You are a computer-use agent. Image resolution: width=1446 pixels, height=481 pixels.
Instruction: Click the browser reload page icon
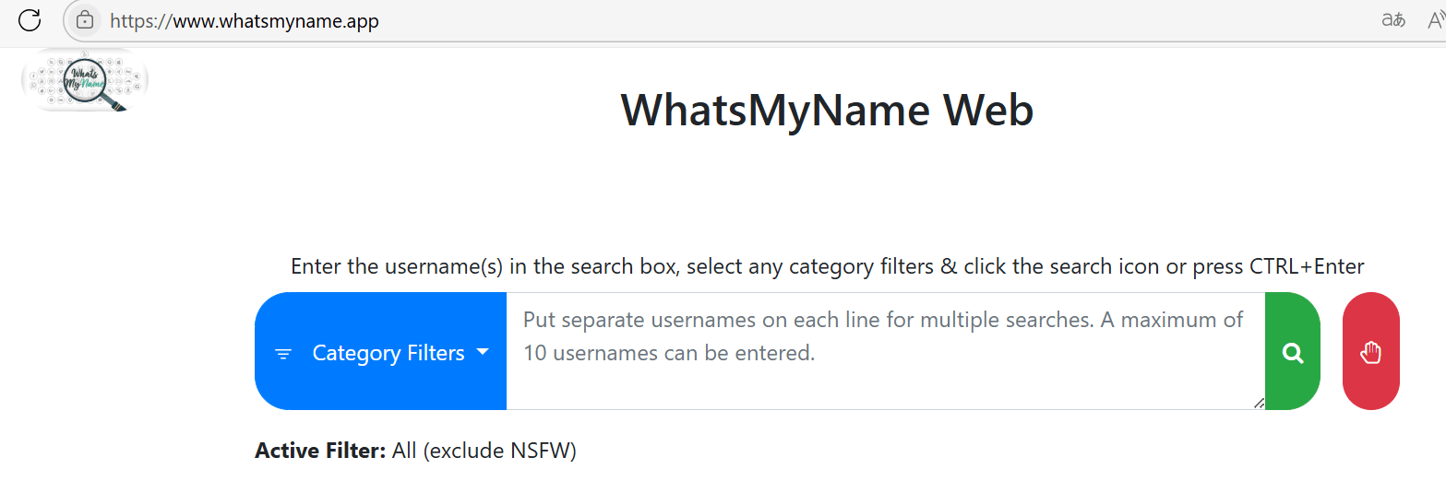pos(30,19)
